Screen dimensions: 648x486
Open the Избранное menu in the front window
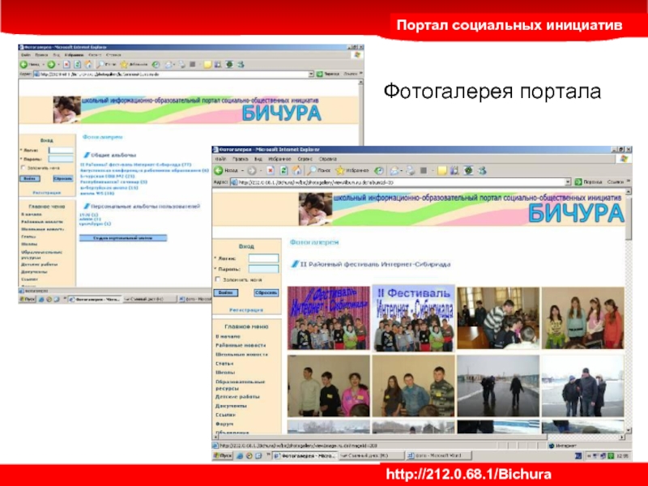tap(279, 159)
